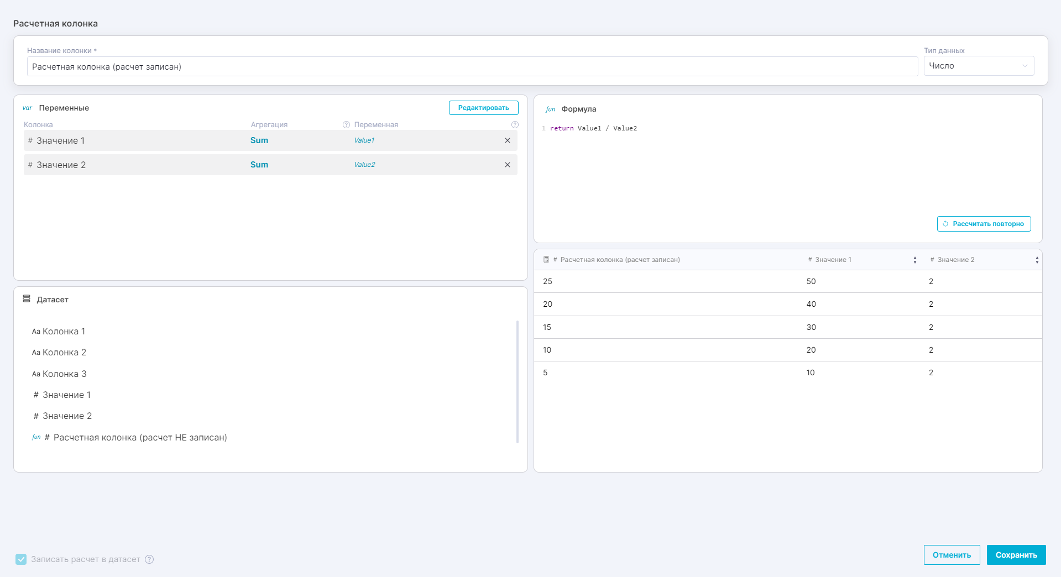
Task: Select Колонка 1 in dataset list
Action: 64,332
